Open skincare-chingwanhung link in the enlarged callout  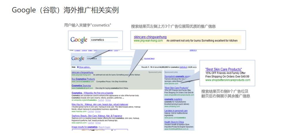pyautogui.click(x=150, y=37)
